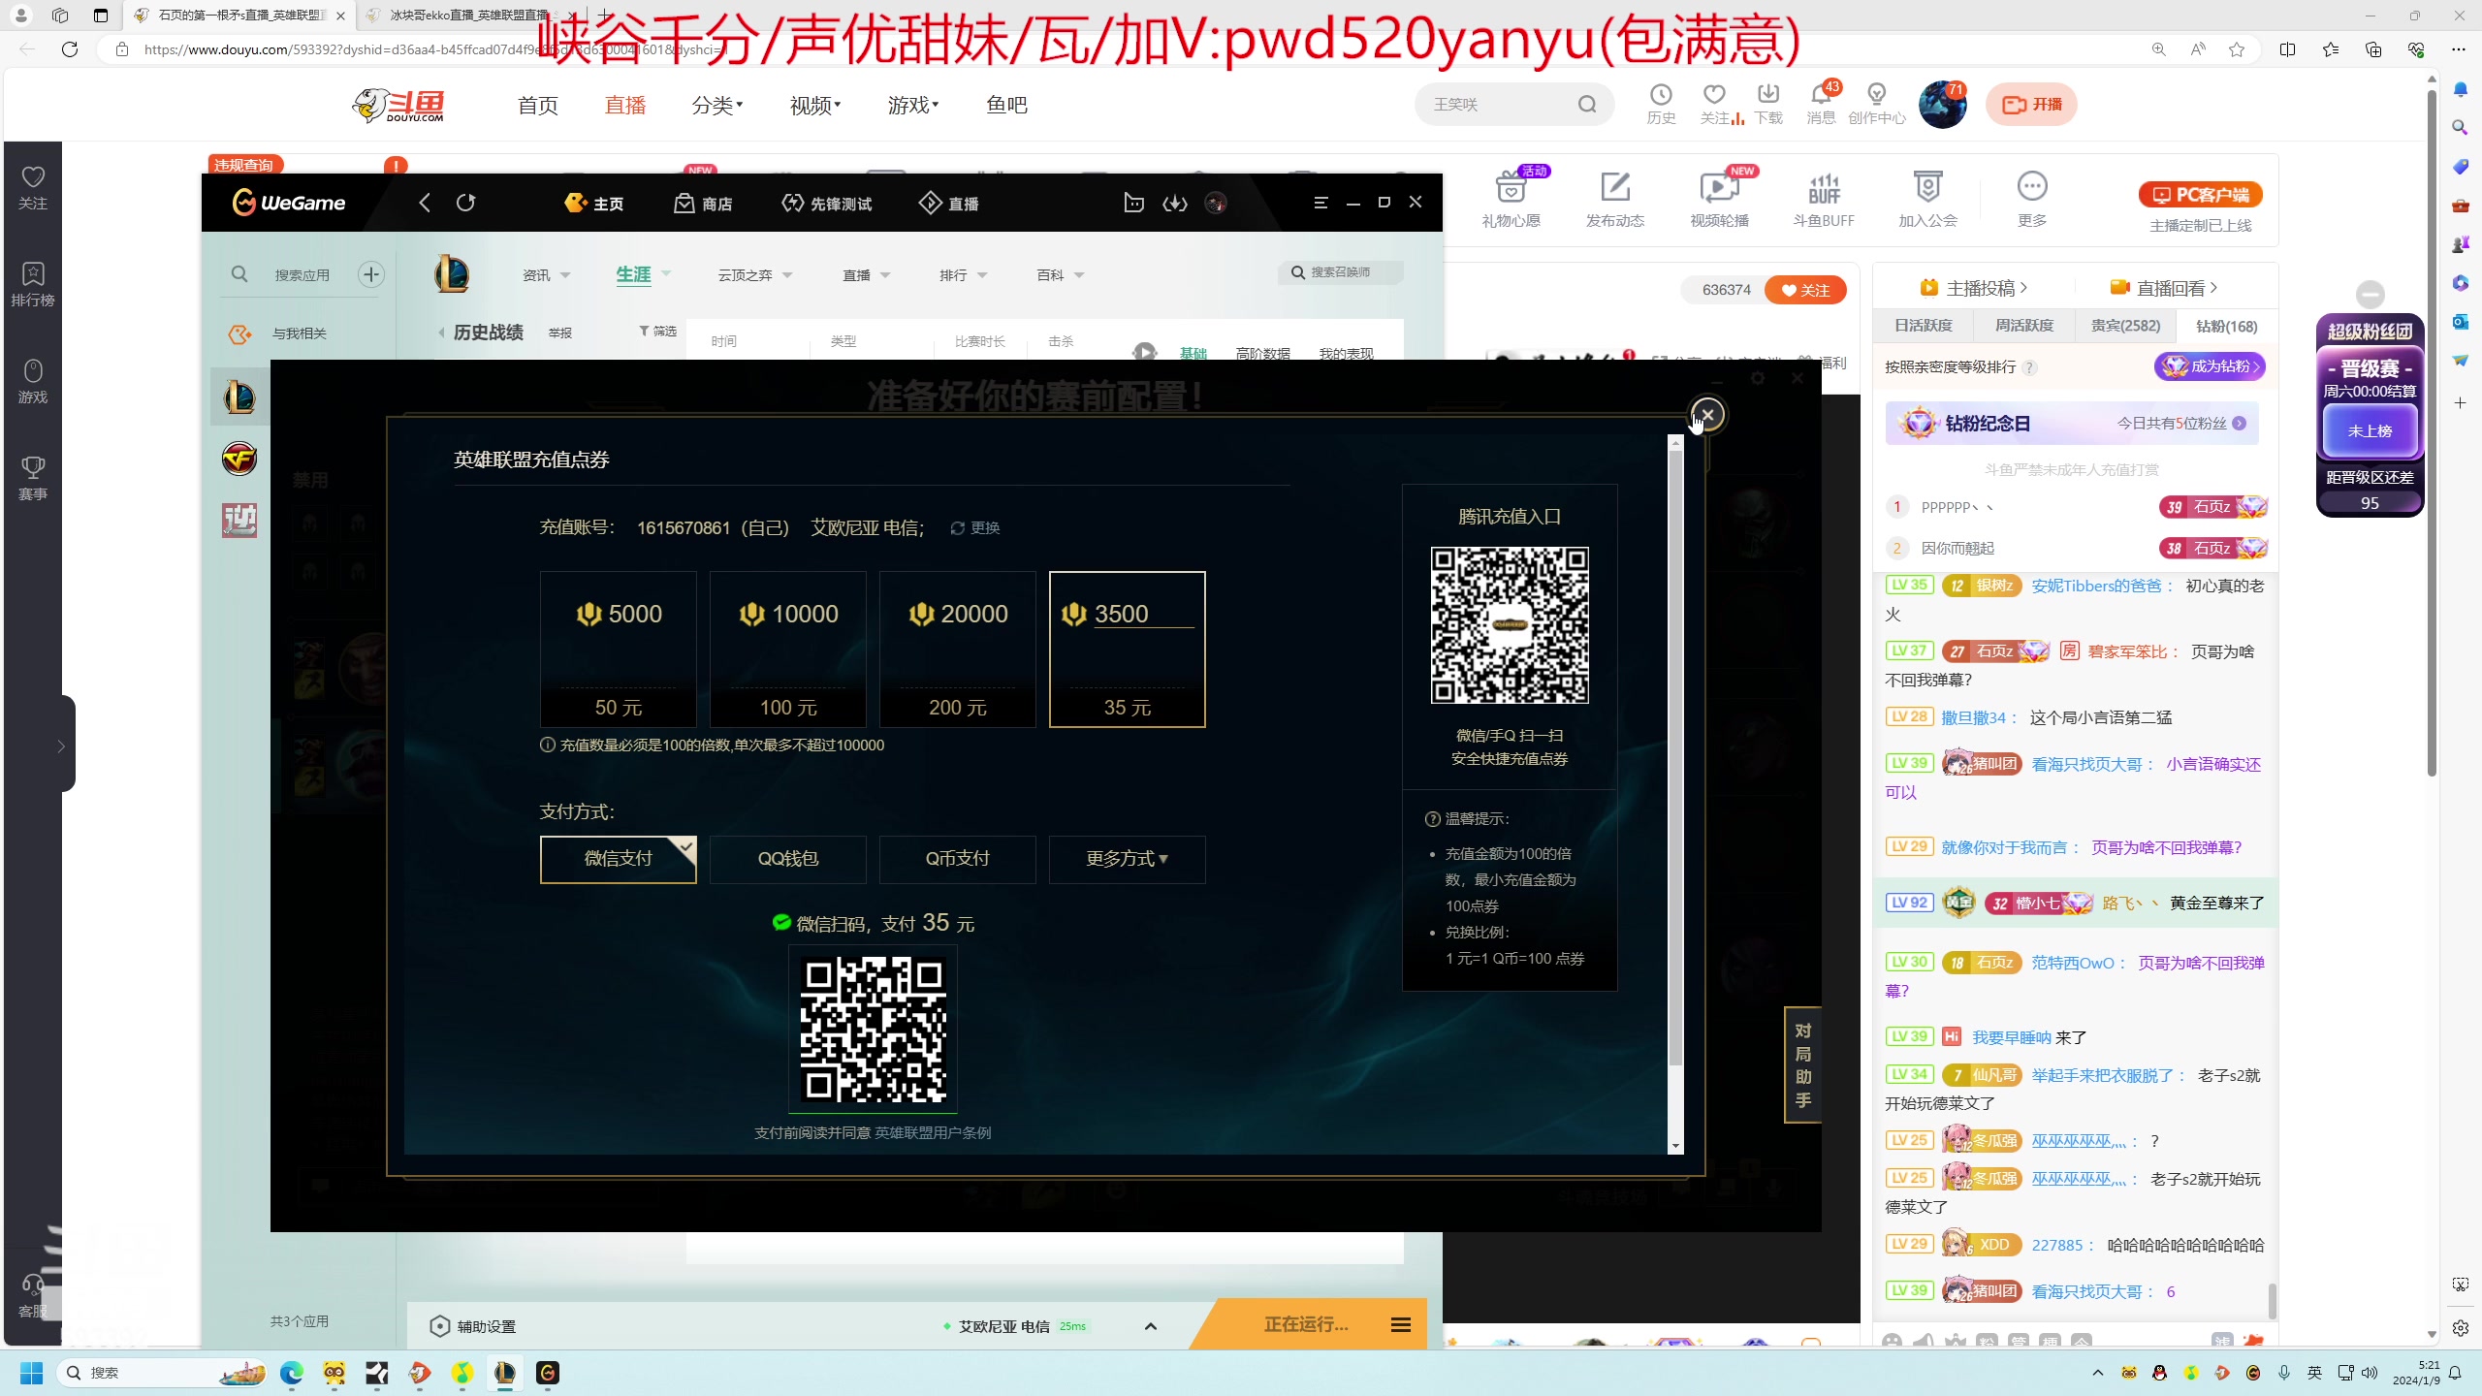This screenshot has height=1396, width=2482.
Task: Choose 微信支付 payment method
Action: coord(619,859)
